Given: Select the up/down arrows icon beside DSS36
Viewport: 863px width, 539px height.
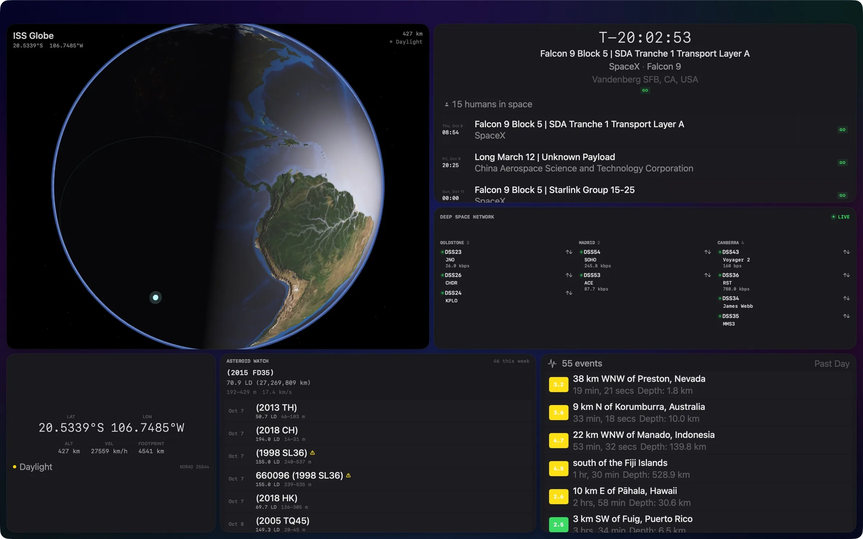Looking at the screenshot, I should (x=846, y=275).
